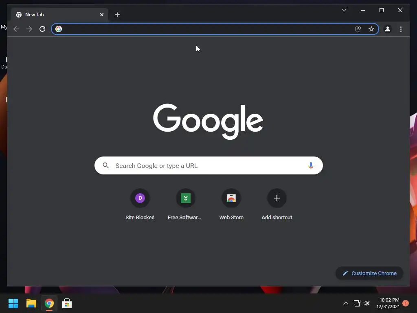417x313 pixels.
Task: Open Chrome three-dot menu
Action: tap(401, 29)
